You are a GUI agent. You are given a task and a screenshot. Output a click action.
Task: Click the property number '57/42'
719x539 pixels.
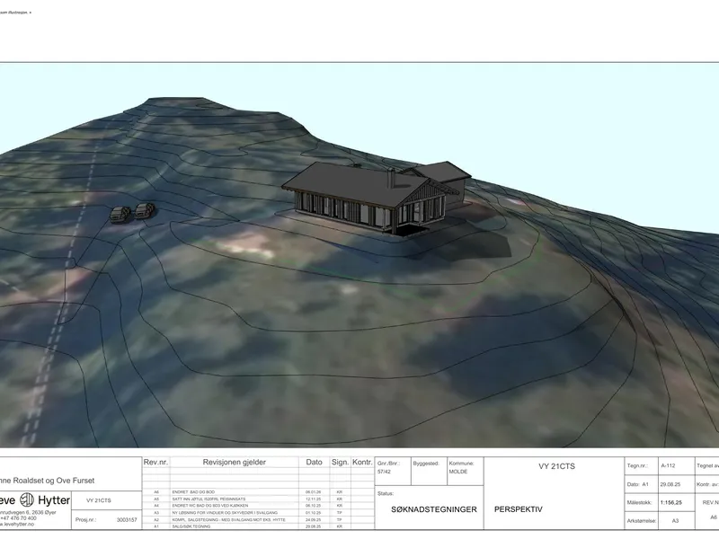point(384,472)
